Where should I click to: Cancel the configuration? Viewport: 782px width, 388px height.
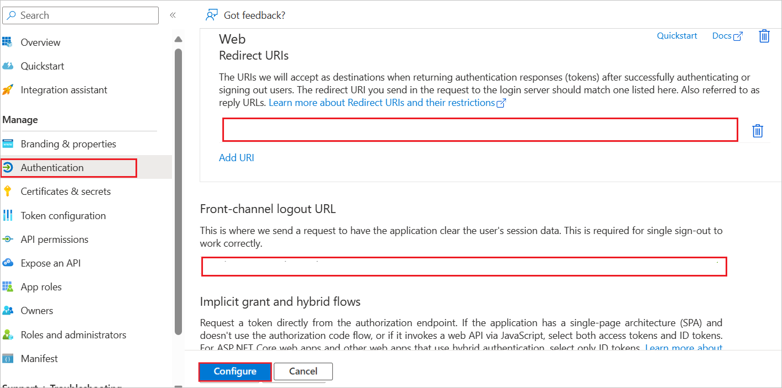tap(303, 371)
